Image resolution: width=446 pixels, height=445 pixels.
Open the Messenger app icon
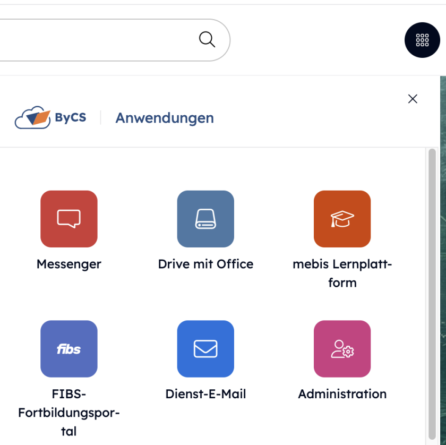point(68,219)
